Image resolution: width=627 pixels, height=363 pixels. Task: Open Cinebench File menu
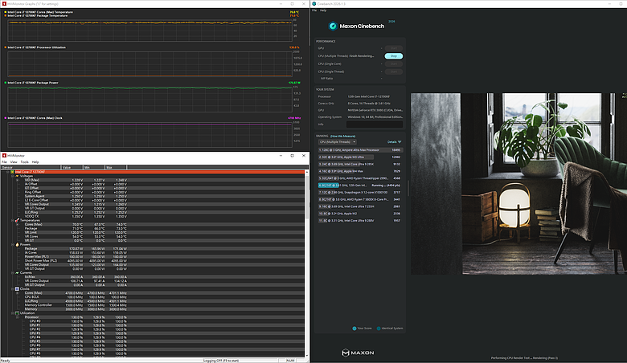314,10
